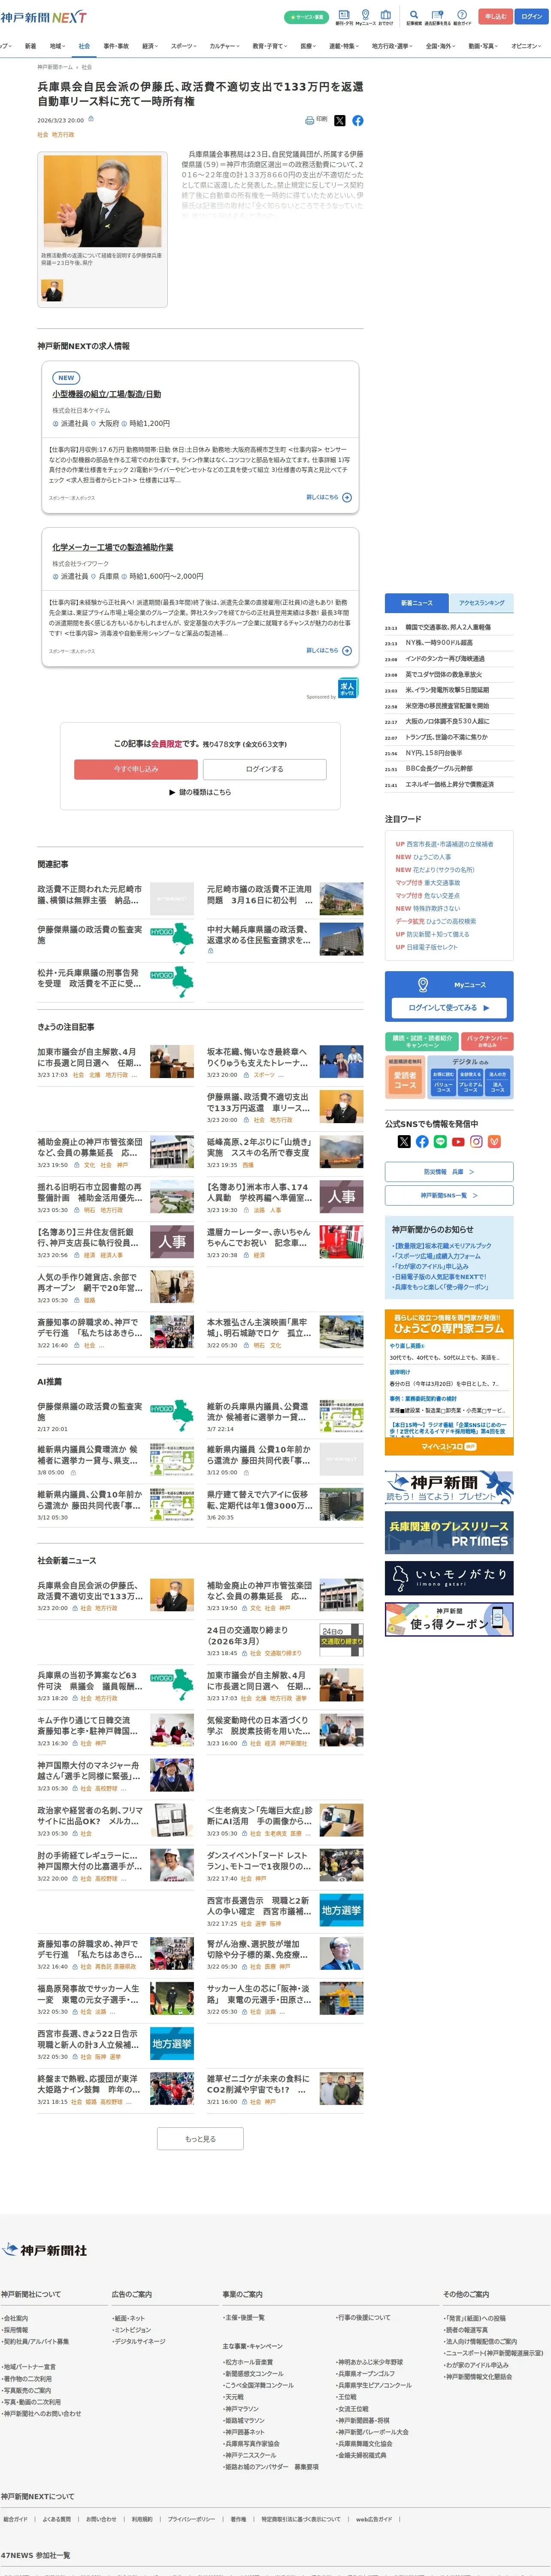
Task: Open the article's main photo of Ito
Action: click(x=102, y=202)
